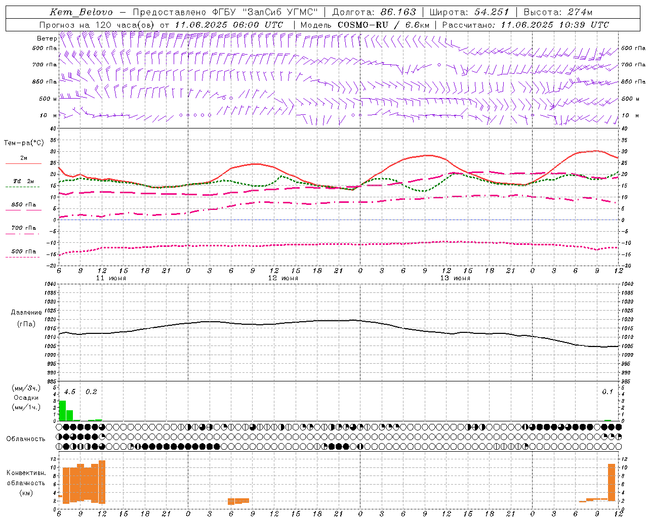Click the Облачность cloudiness row label

point(26,439)
